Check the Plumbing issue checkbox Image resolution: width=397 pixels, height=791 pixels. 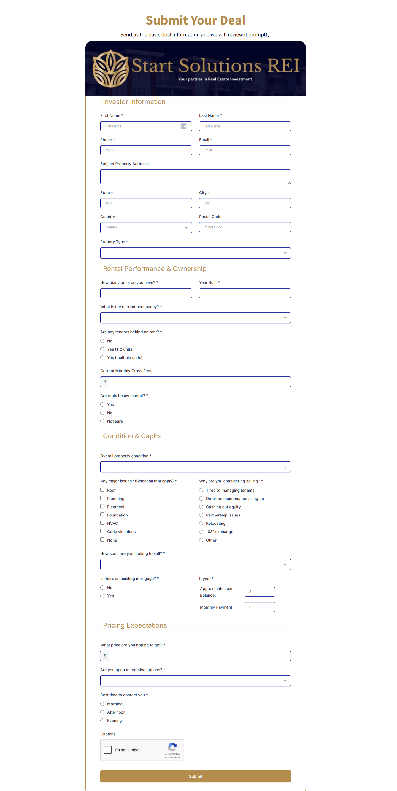point(102,498)
